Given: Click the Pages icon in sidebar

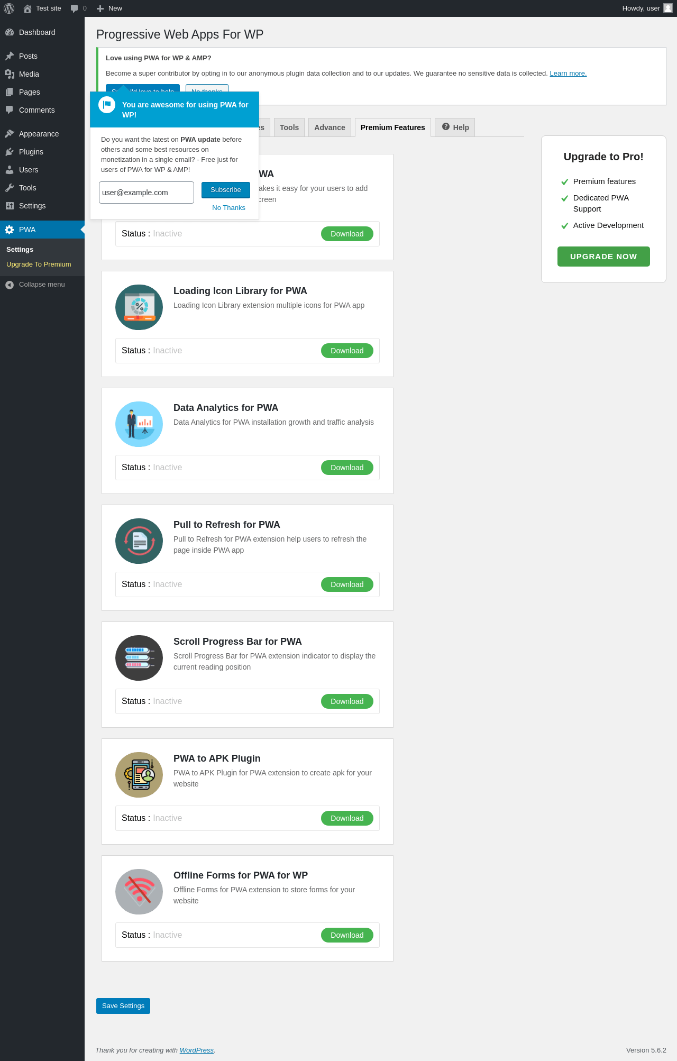Looking at the screenshot, I should click(10, 92).
